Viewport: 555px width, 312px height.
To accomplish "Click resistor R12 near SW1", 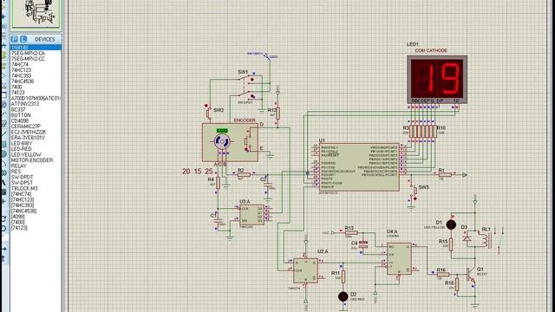I will point(277,114).
